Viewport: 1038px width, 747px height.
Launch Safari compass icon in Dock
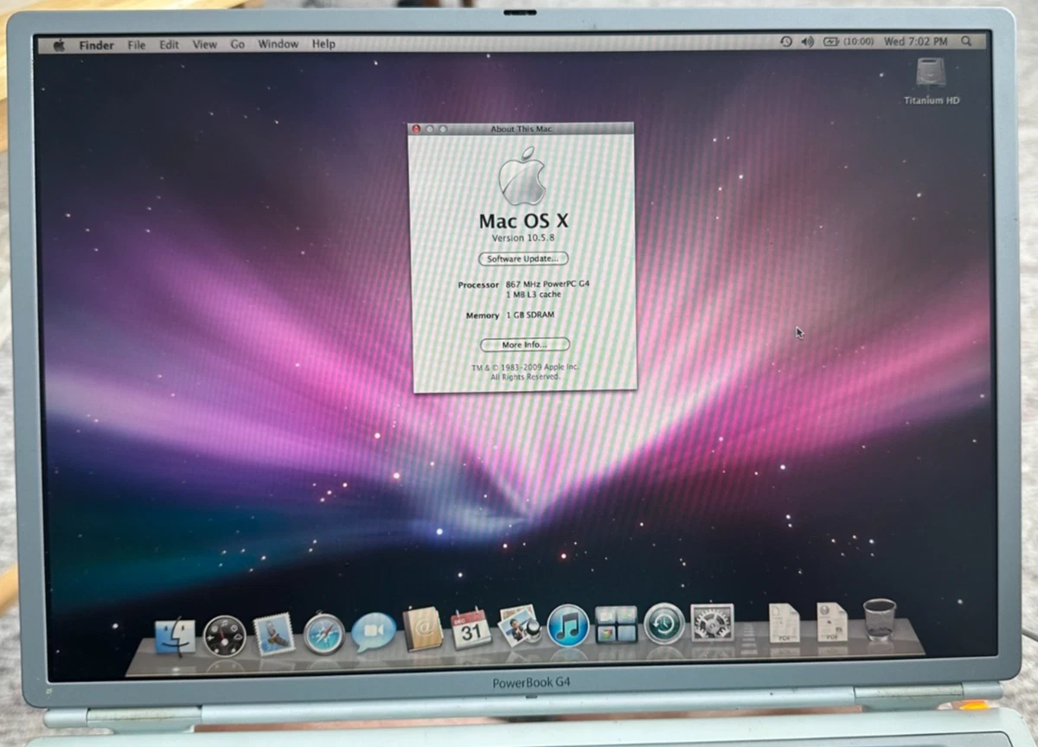coord(324,634)
